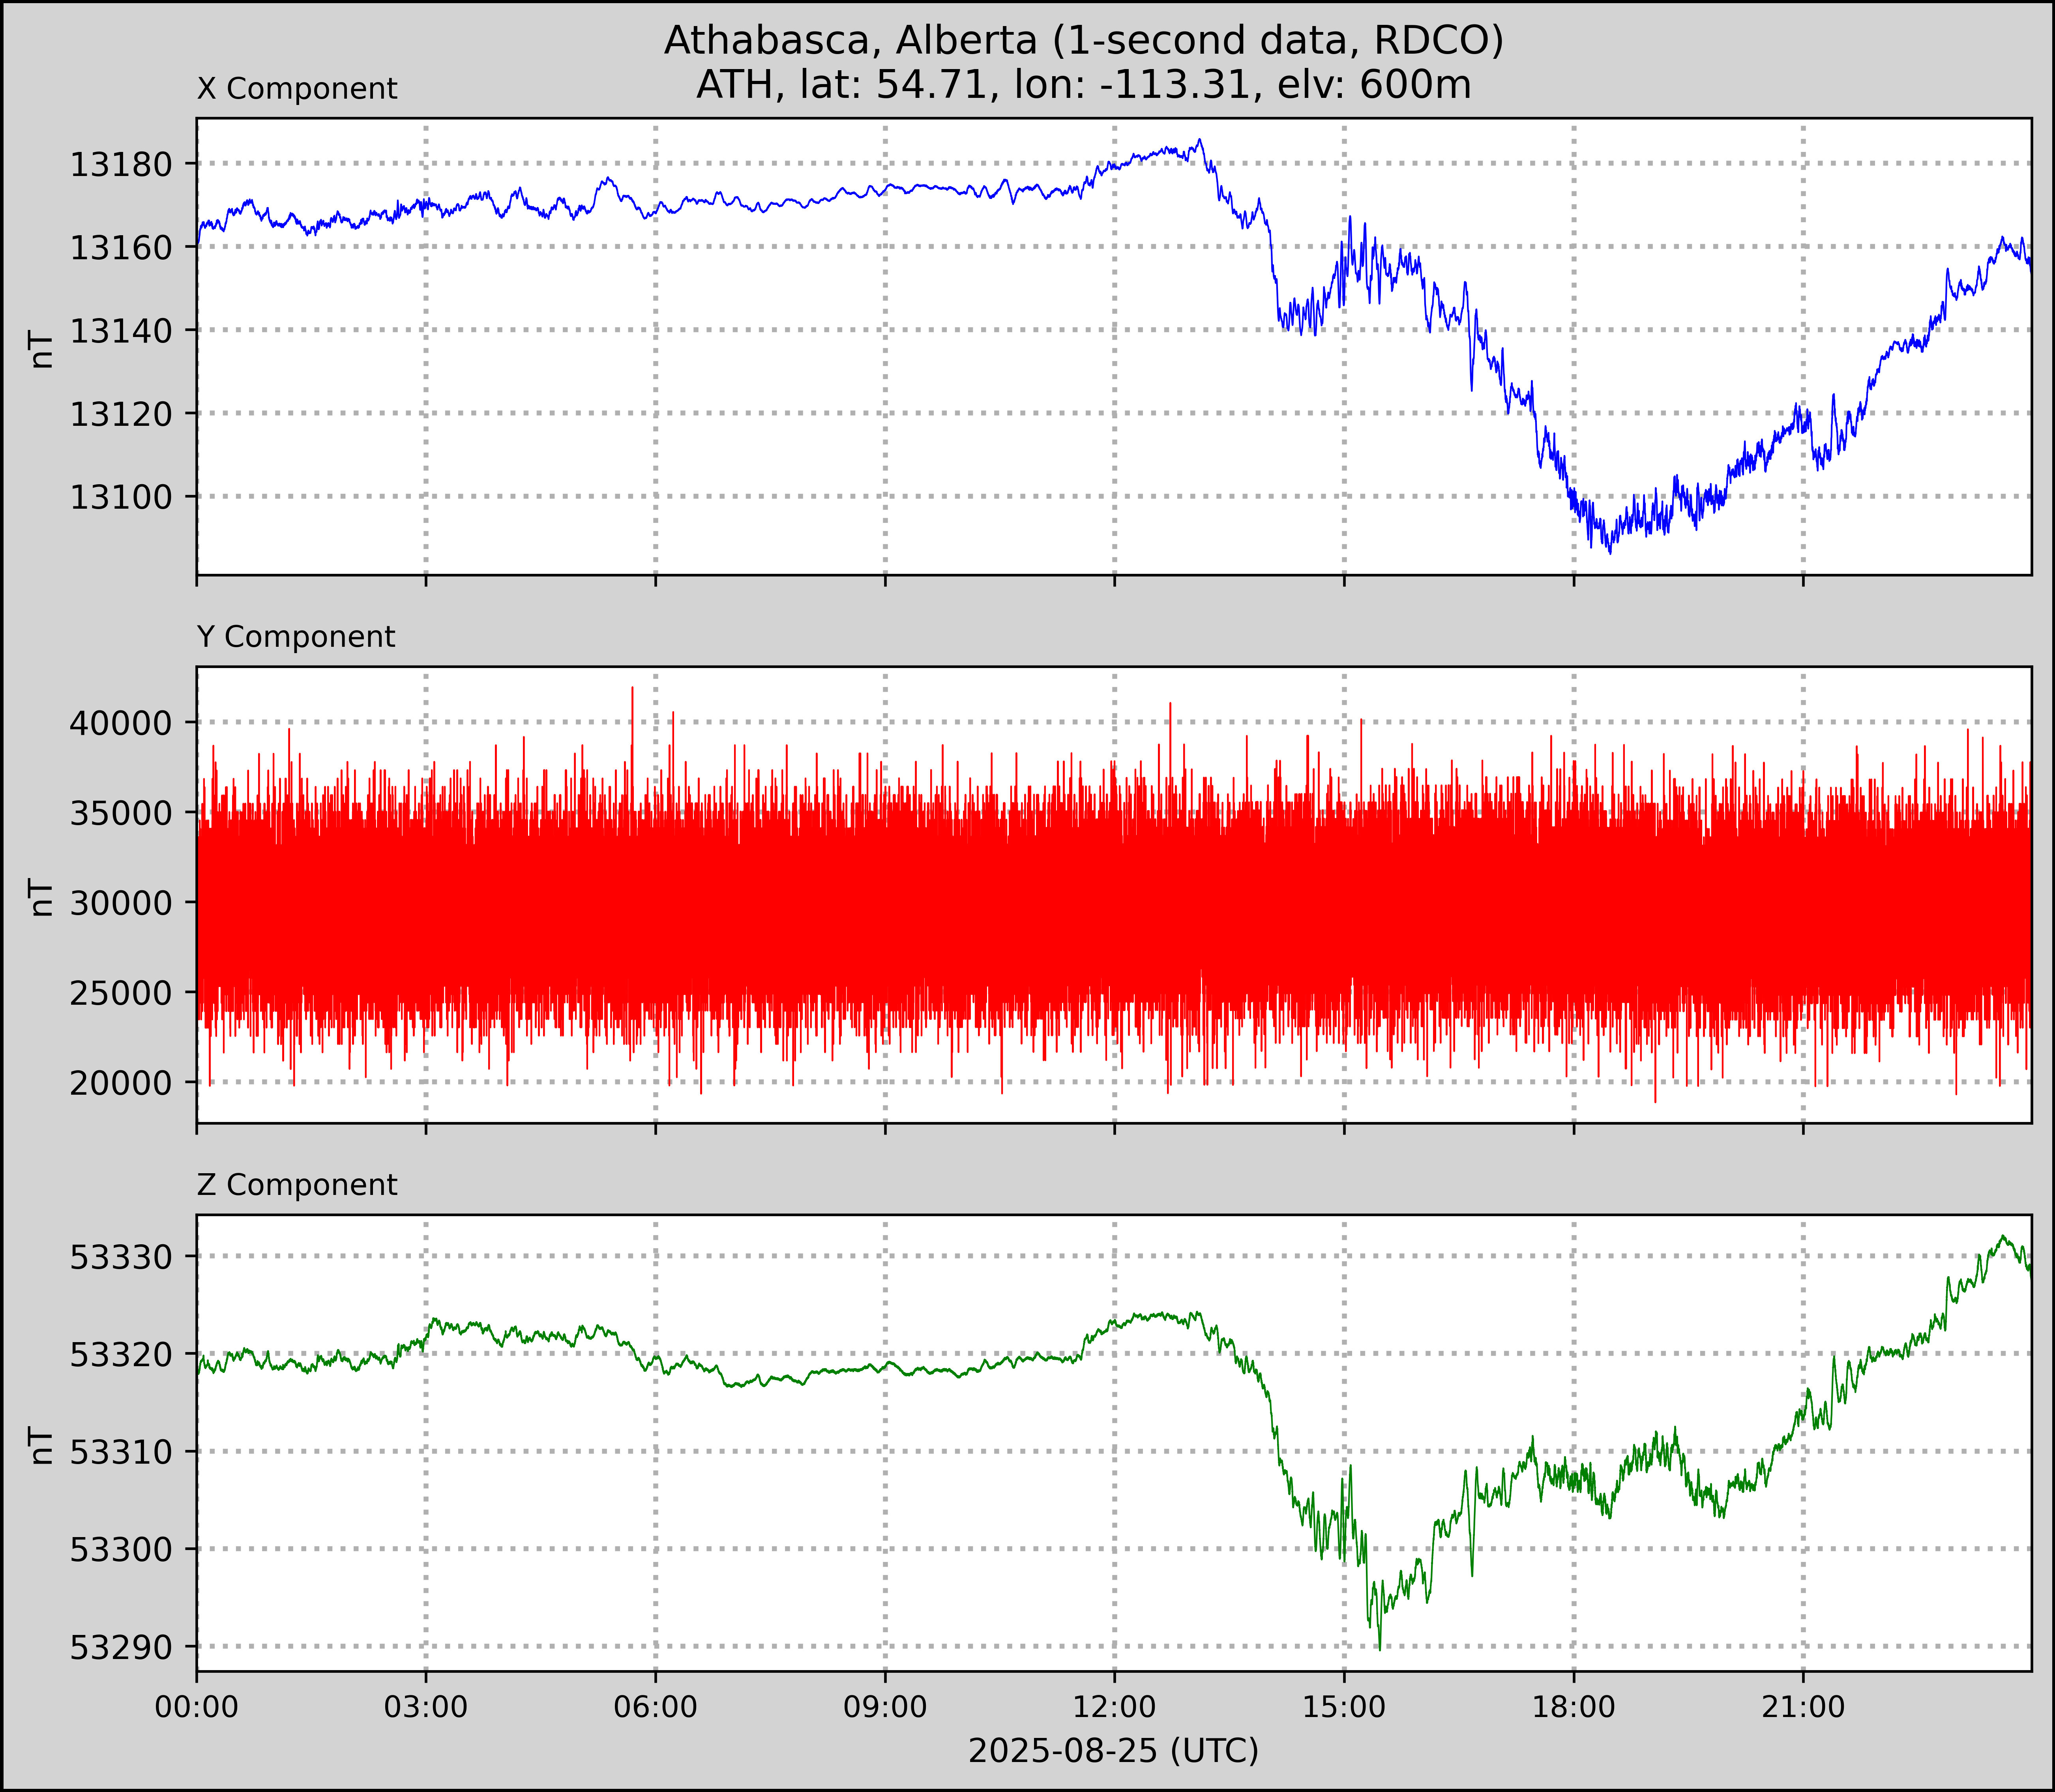Click the 21:00 time tick label
This screenshot has width=2055, height=1792.
(1803, 1707)
